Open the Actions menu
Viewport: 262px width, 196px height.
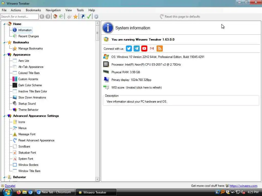click(16, 10)
